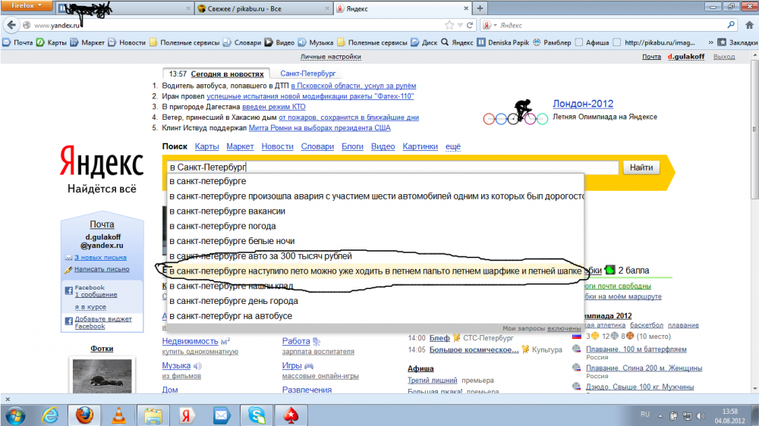Click the 'включены' my queries toggle link
Viewport: 759px width, 426px height.
click(564, 328)
